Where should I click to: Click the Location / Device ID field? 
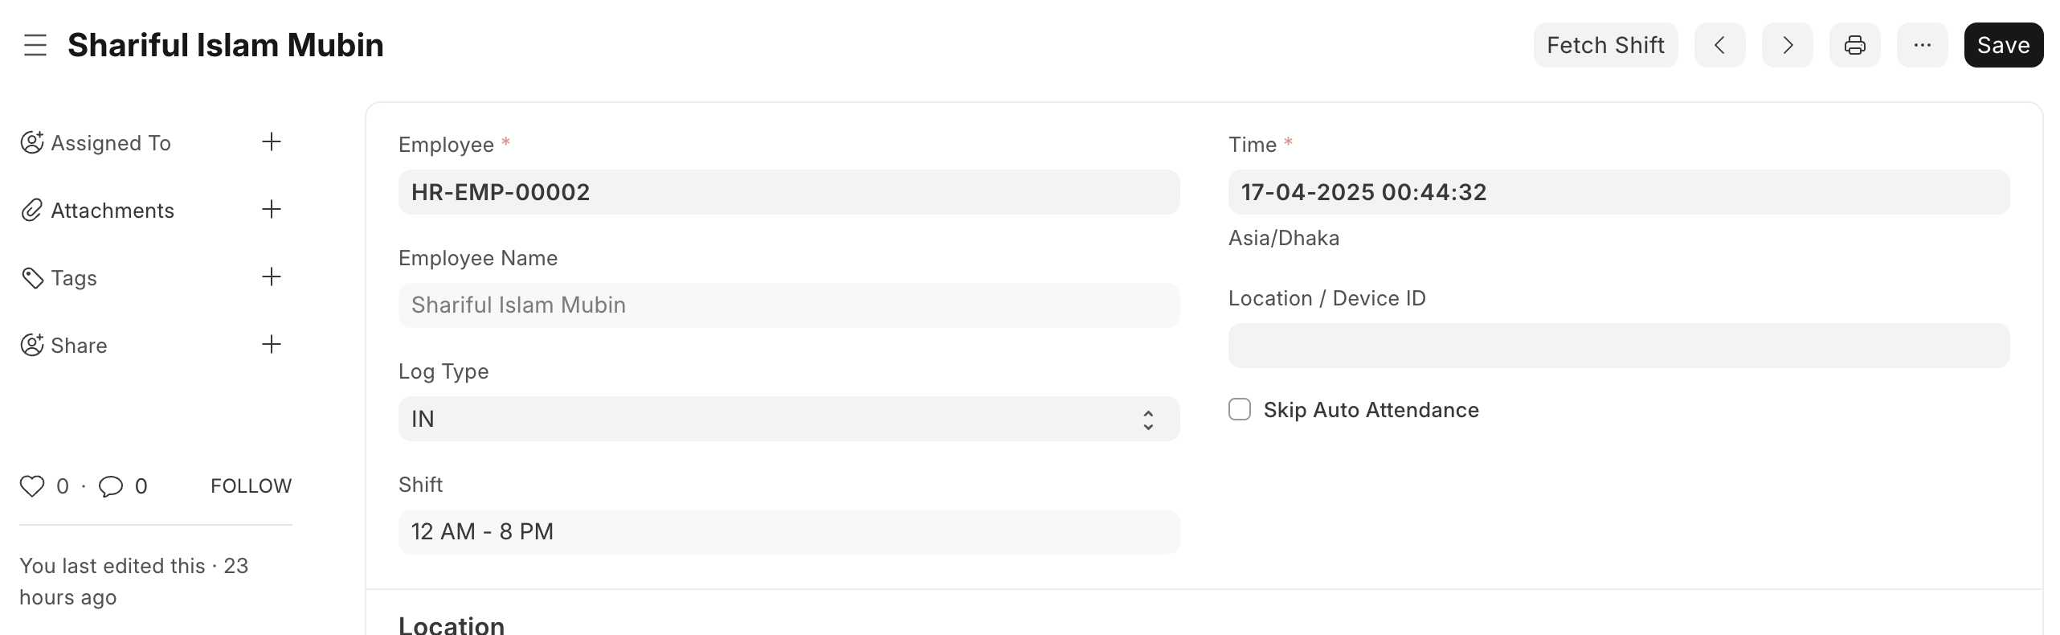[1619, 346]
